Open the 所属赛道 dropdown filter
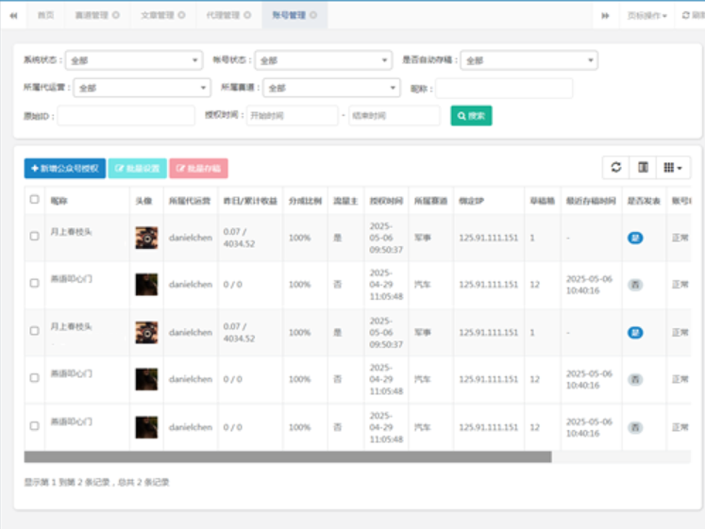 tap(331, 89)
